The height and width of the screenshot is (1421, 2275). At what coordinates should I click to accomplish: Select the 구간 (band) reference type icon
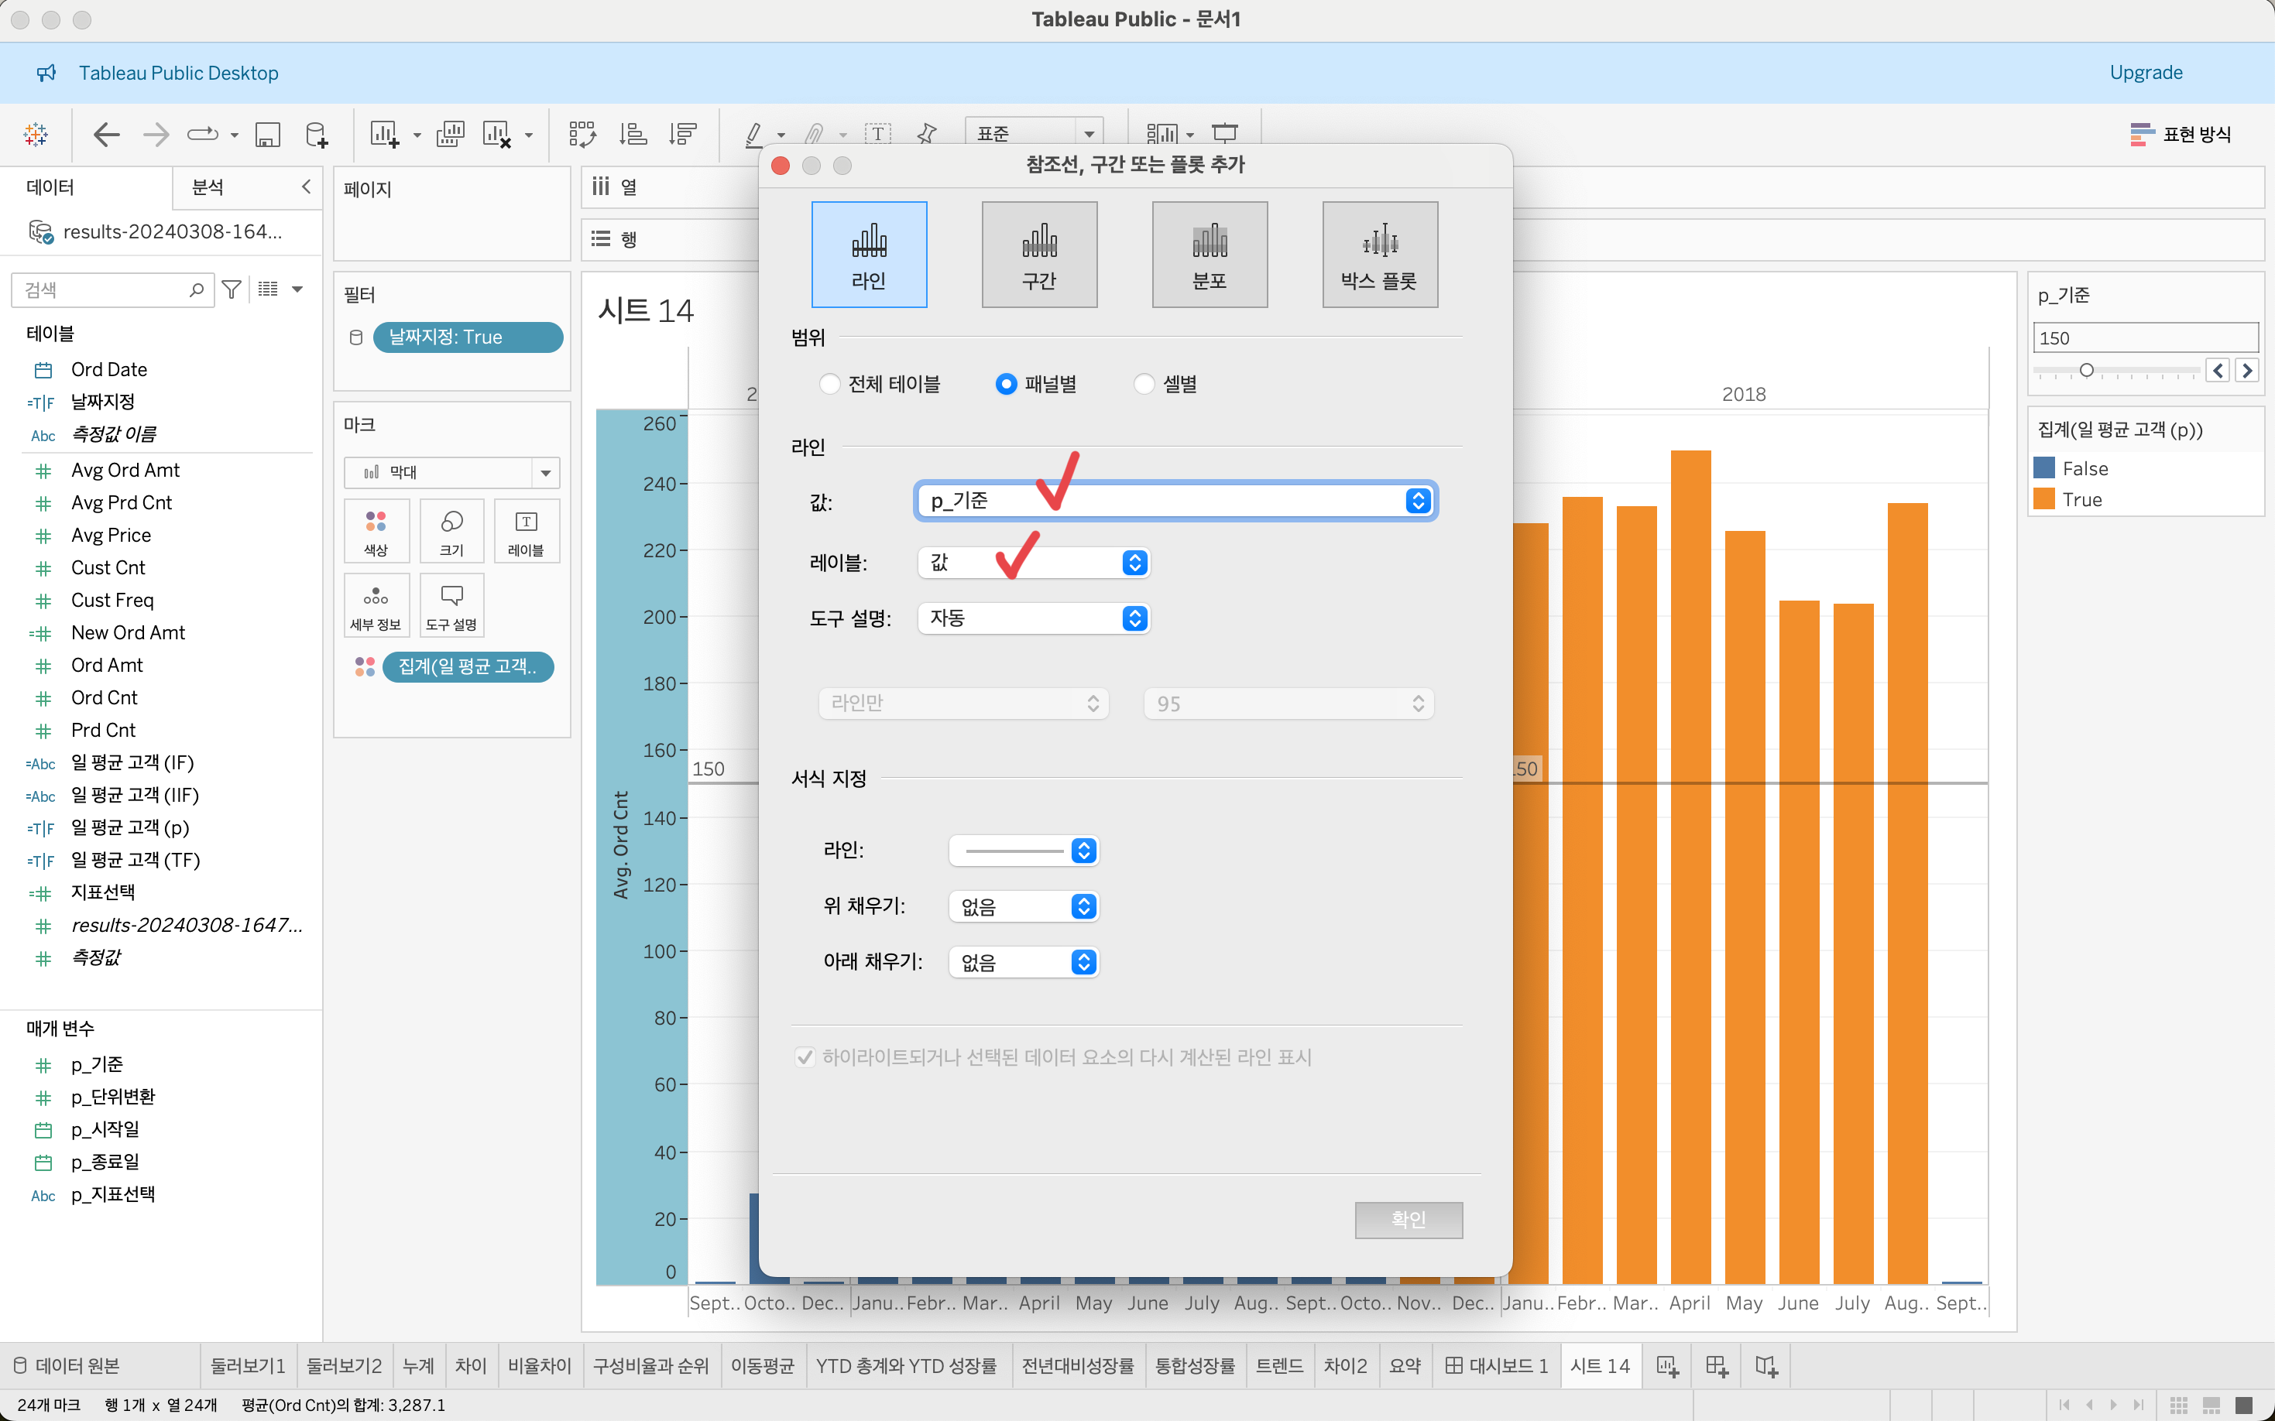[1039, 254]
